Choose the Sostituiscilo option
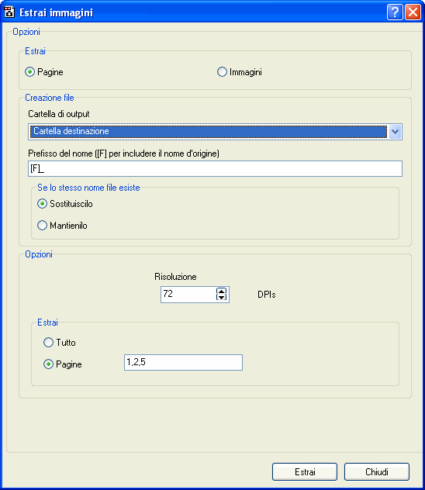 click(x=42, y=204)
